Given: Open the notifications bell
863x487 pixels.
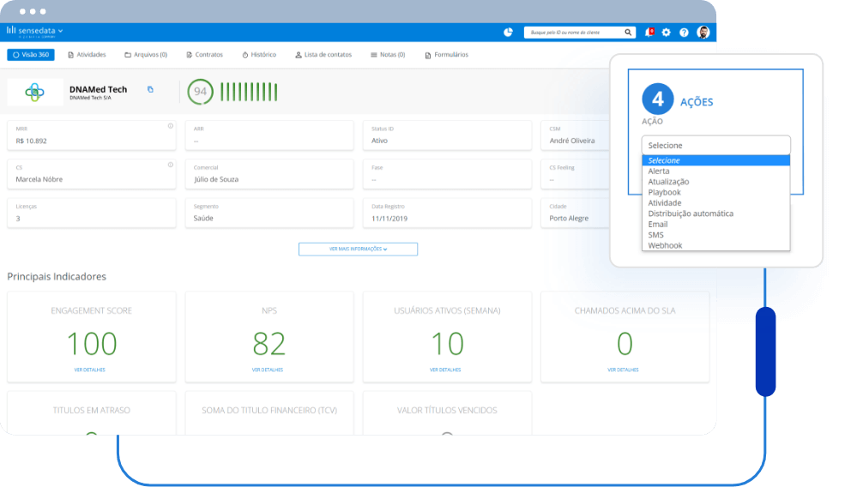Looking at the screenshot, I should click(649, 33).
